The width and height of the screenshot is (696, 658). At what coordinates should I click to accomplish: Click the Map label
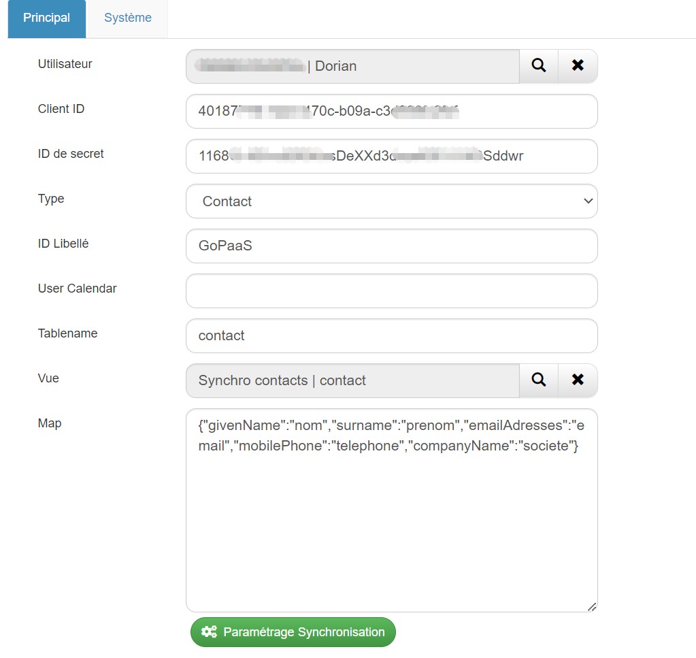(x=50, y=423)
